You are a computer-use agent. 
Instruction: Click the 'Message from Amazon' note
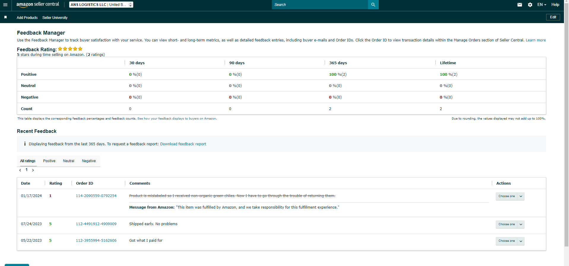(234, 207)
